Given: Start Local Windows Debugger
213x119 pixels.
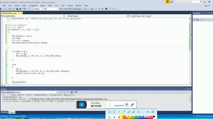Looking at the screenshot, I should [x=71, y=9].
